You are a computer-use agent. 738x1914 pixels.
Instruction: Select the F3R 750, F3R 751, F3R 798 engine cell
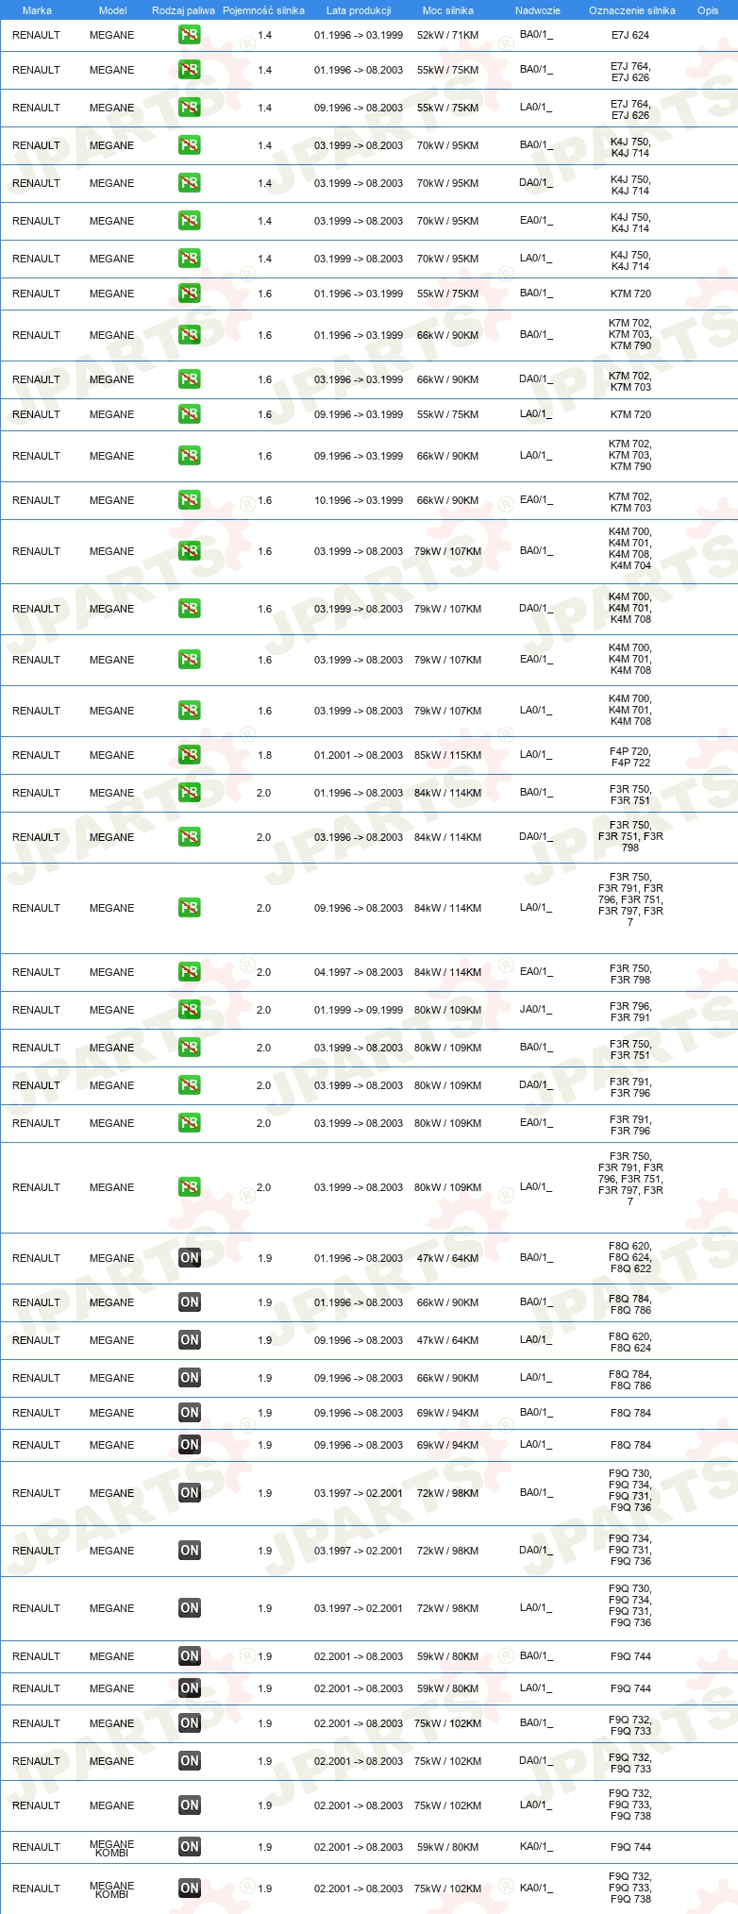coord(630,836)
